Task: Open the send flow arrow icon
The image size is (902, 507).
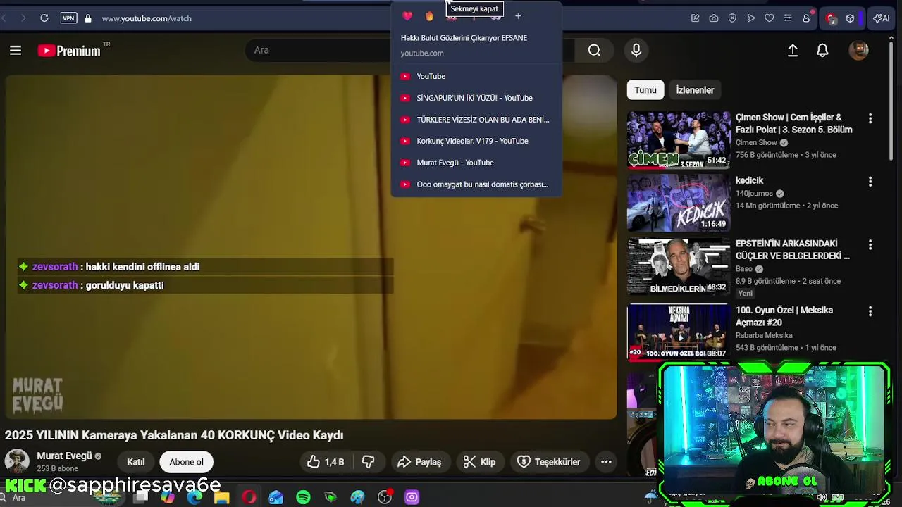Action: click(x=750, y=18)
